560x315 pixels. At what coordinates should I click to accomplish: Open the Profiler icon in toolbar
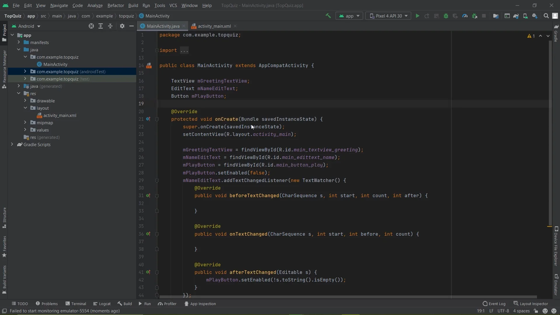coord(465,16)
